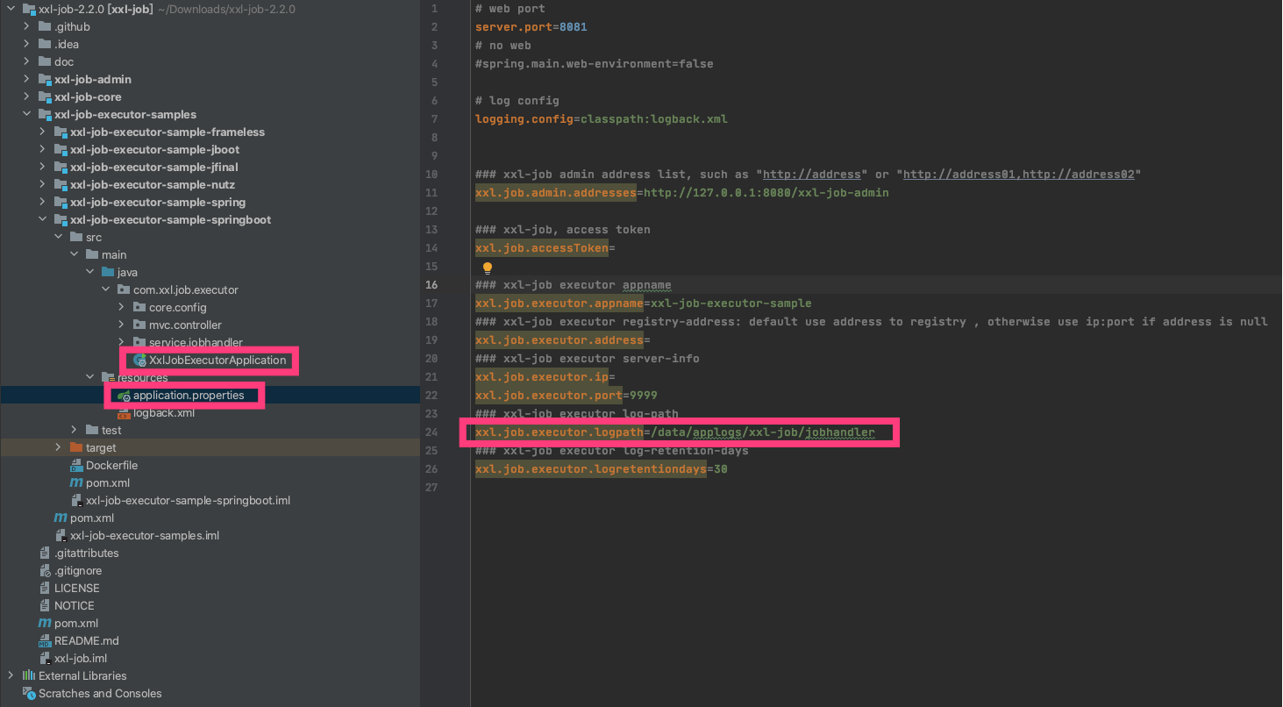Click the .gitignore file icon
Image resolution: width=1283 pixels, height=707 pixels.
tap(46, 571)
